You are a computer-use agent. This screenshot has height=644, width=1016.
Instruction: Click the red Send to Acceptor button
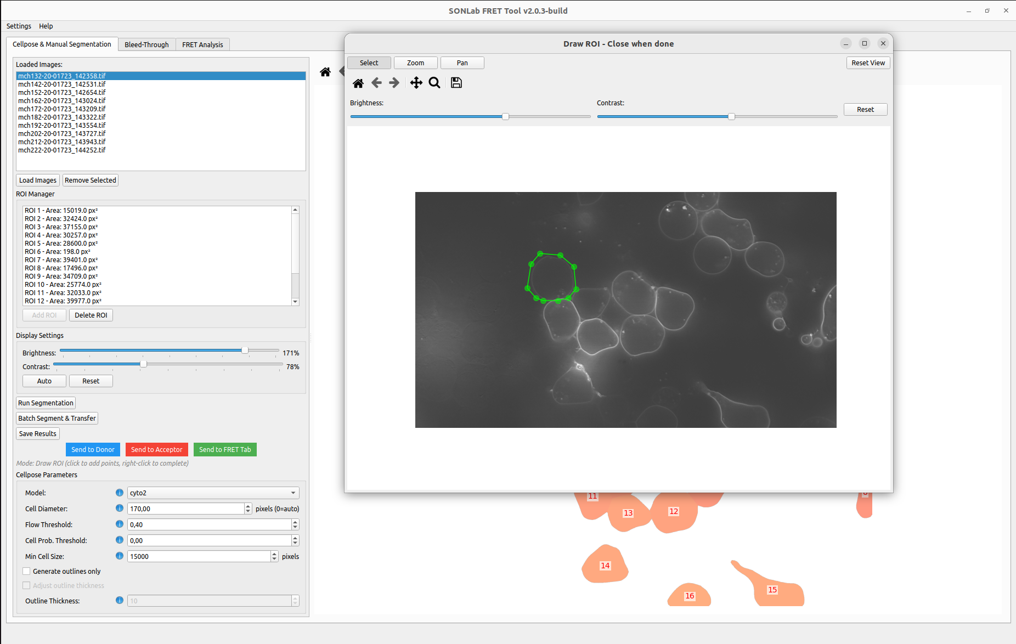157,450
